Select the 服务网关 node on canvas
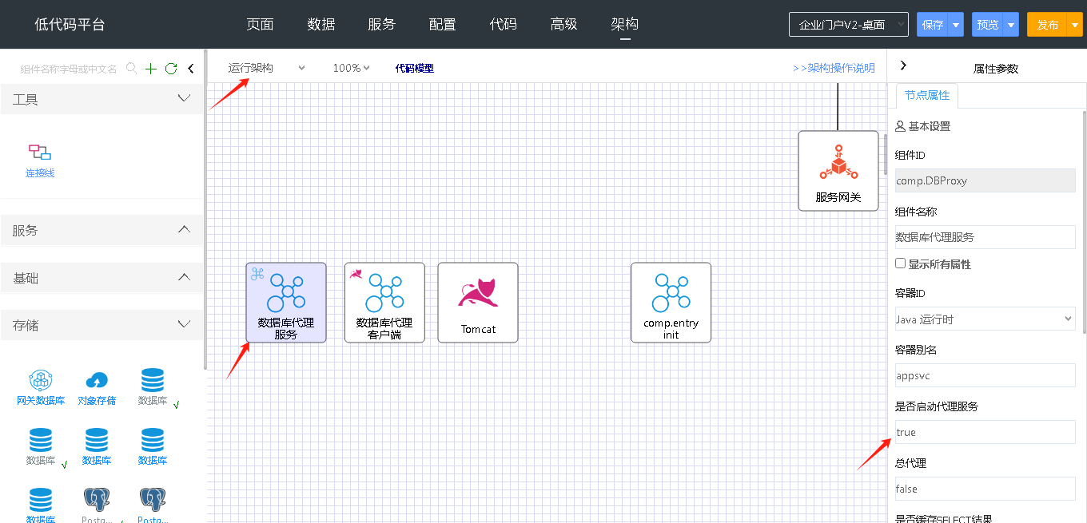 838,171
